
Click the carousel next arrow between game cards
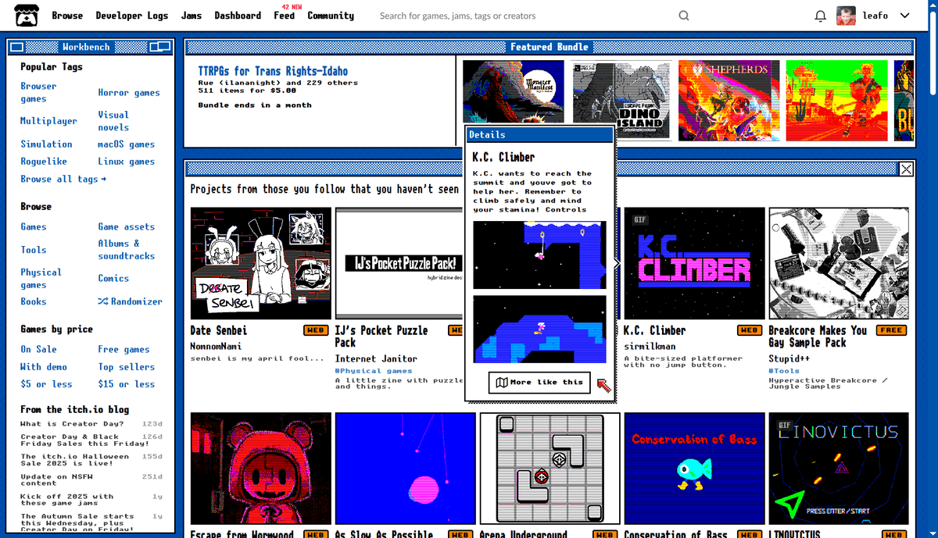pyautogui.click(x=617, y=263)
